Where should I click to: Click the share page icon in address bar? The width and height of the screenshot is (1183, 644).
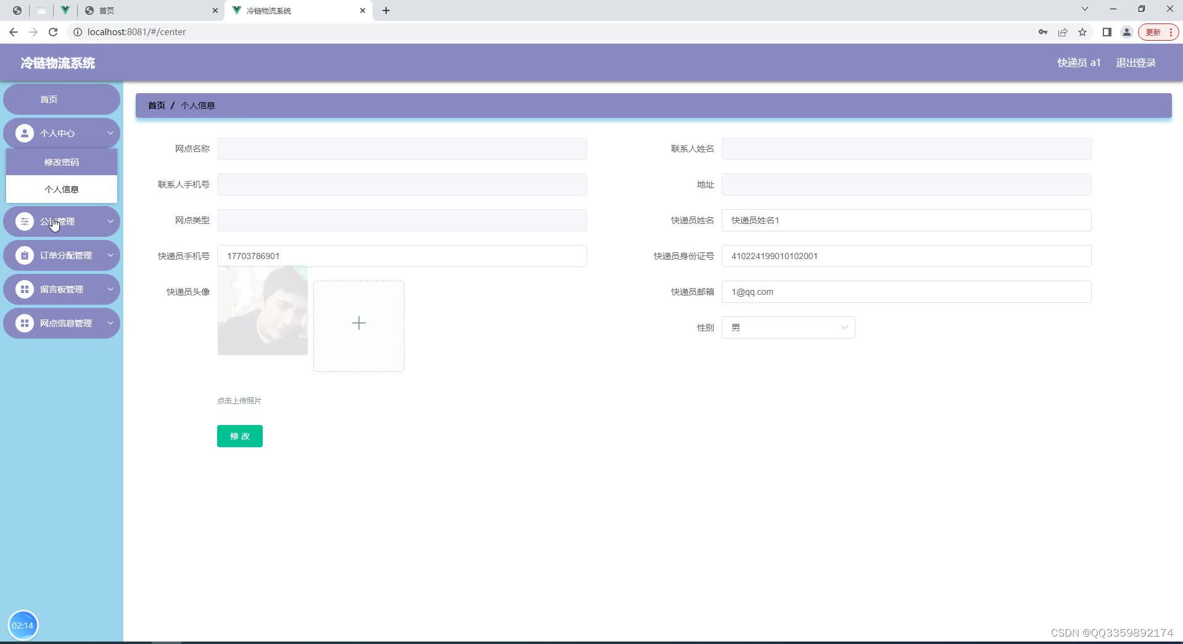(1063, 32)
